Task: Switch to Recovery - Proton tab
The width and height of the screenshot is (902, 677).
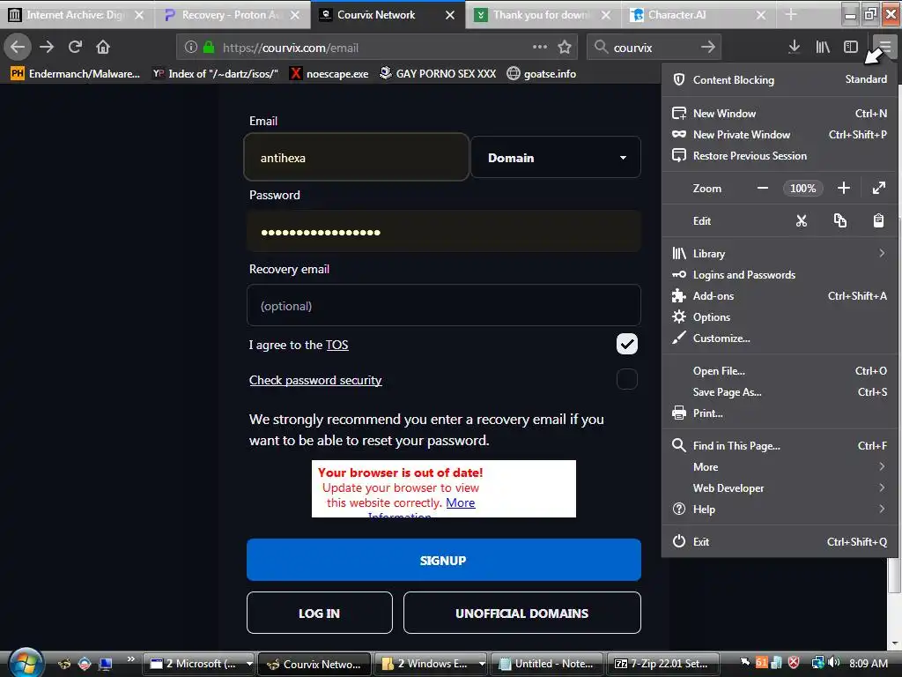Action: (233, 15)
